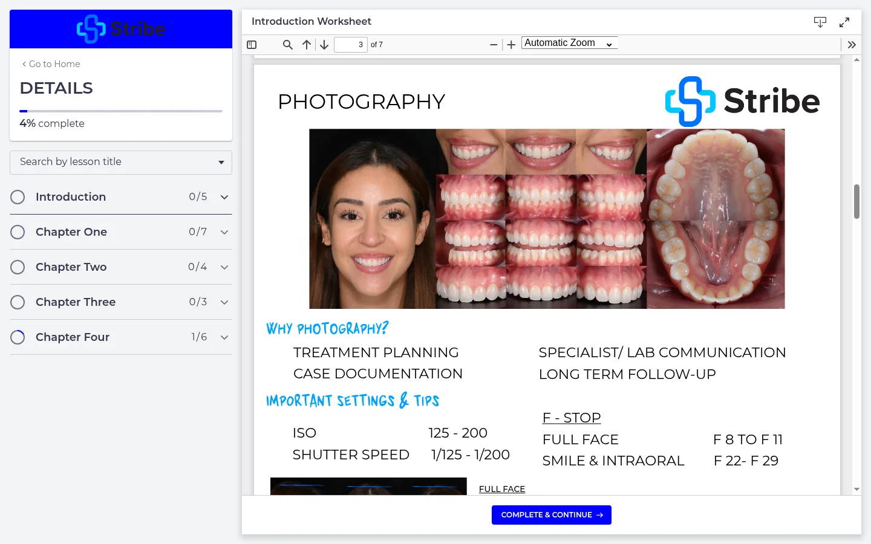Toggle the Chapter Four progress circle
Image resolution: width=871 pixels, height=544 pixels.
pos(18,337)
